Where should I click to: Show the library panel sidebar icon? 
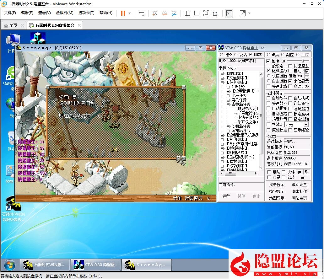point(187,13)
